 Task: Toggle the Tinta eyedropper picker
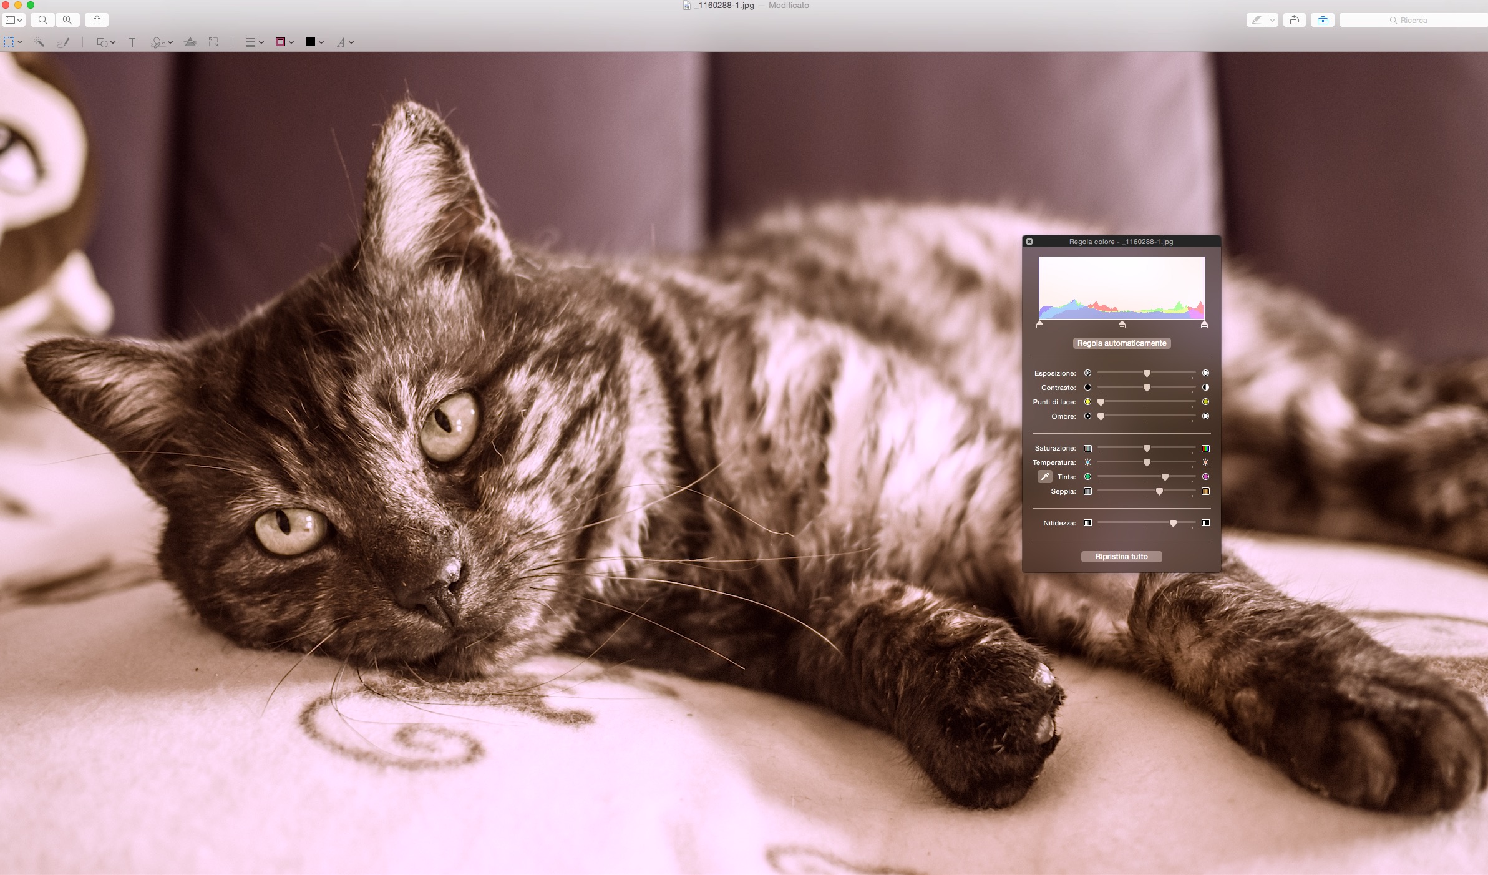click(1044, 477)
